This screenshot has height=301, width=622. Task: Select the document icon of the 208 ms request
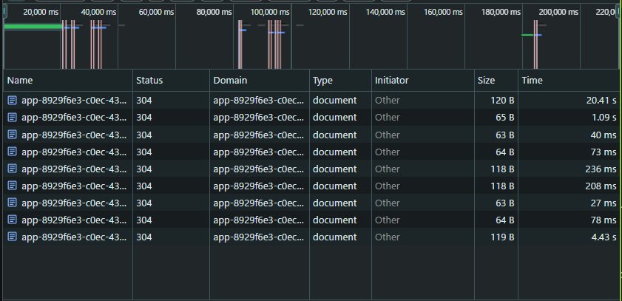[13, 186]
